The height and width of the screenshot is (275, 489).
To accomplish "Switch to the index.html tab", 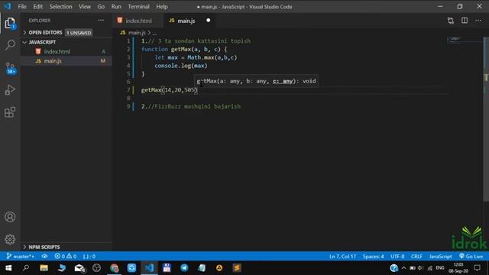I will coord(138,21).
